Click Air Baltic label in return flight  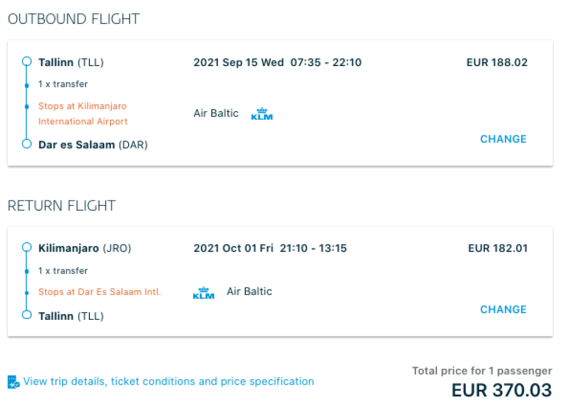tap(249, 292)
